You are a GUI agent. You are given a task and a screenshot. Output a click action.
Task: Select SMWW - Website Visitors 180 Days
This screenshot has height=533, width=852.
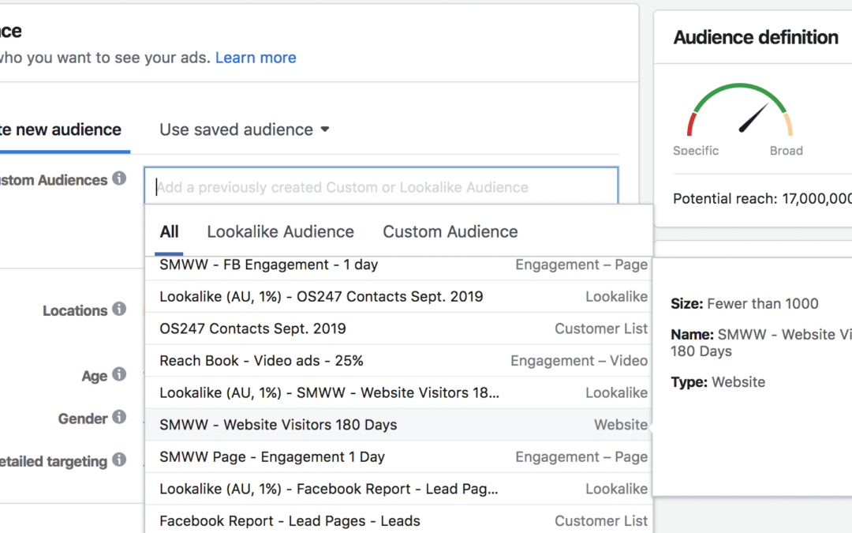[398, 425]
